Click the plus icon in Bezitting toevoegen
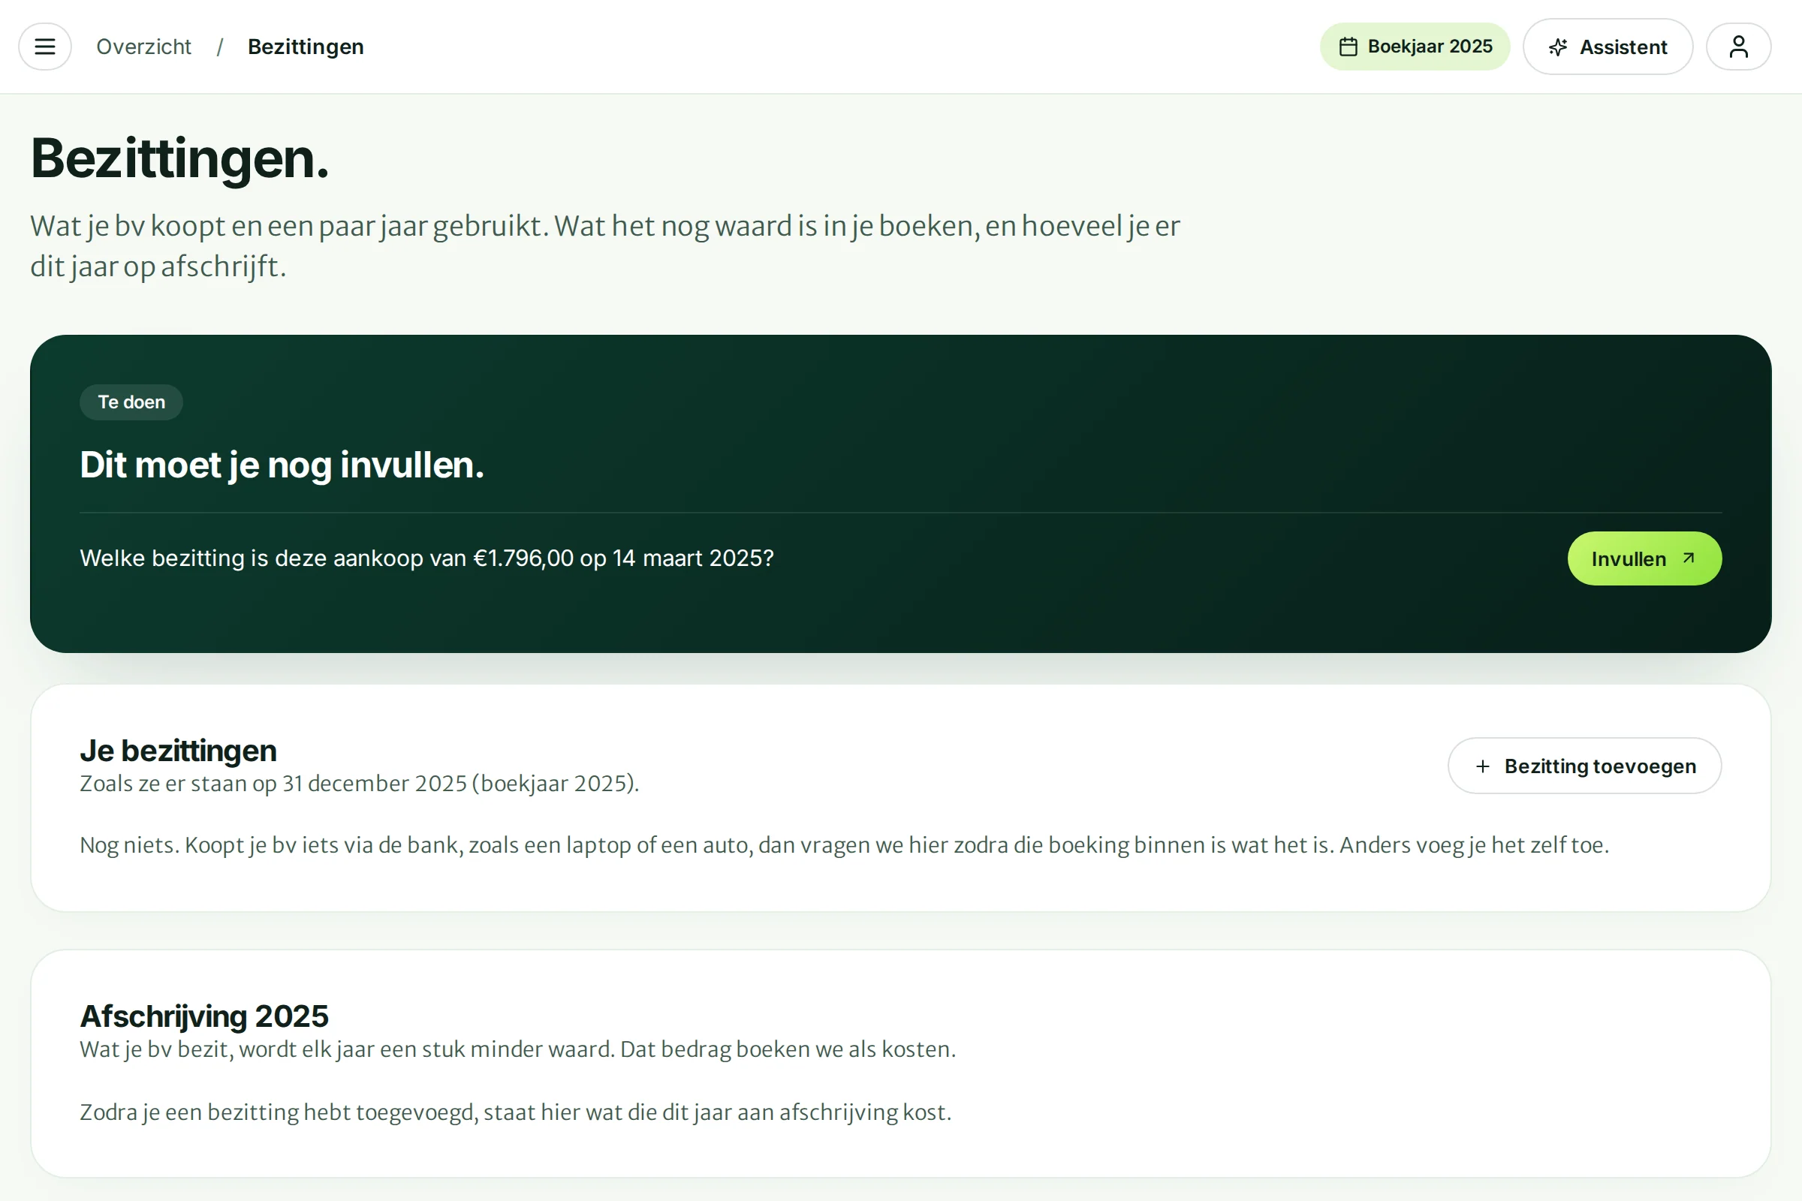Screen dimensions: 1802x1201 coord(1482,766)
